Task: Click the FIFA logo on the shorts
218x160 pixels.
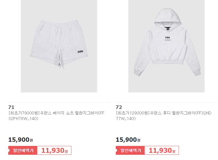Action: coord(80,52)
